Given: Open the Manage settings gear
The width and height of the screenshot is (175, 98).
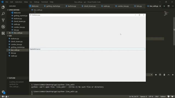Looking at the screenshot, I should pos(3,92).
